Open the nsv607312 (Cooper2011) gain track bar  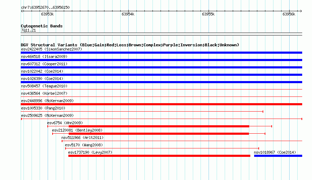[161, 67]
